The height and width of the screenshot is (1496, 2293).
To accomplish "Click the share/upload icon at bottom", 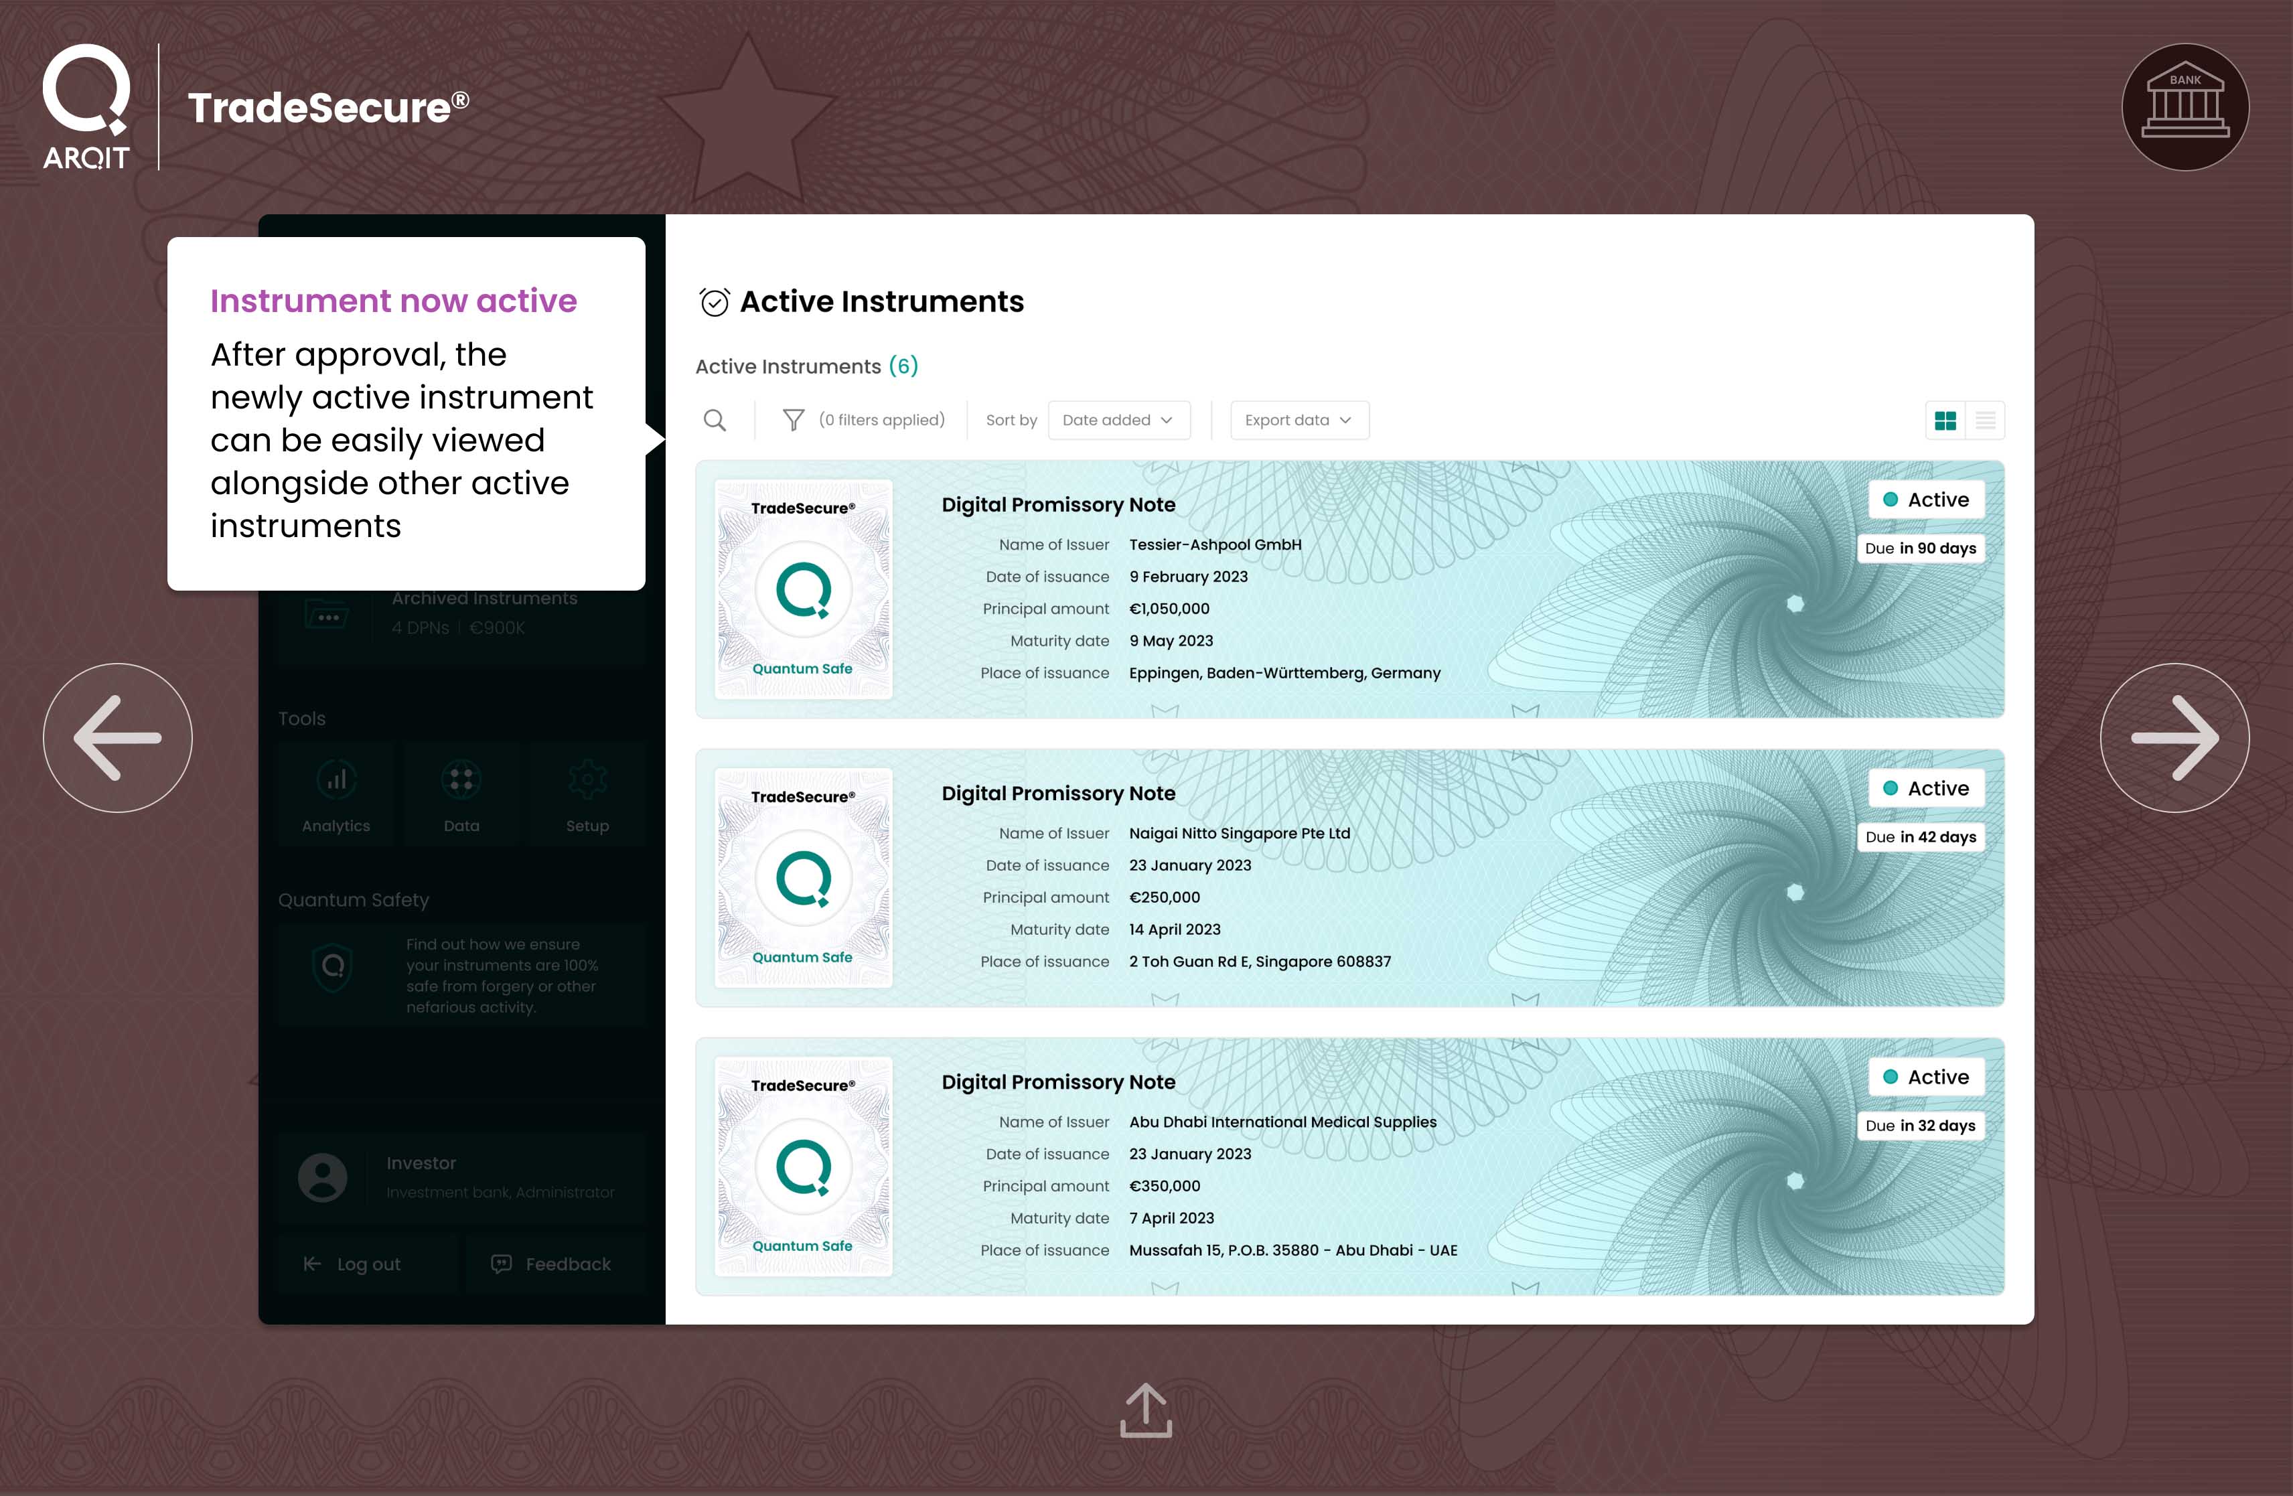I will 1146,1410.
